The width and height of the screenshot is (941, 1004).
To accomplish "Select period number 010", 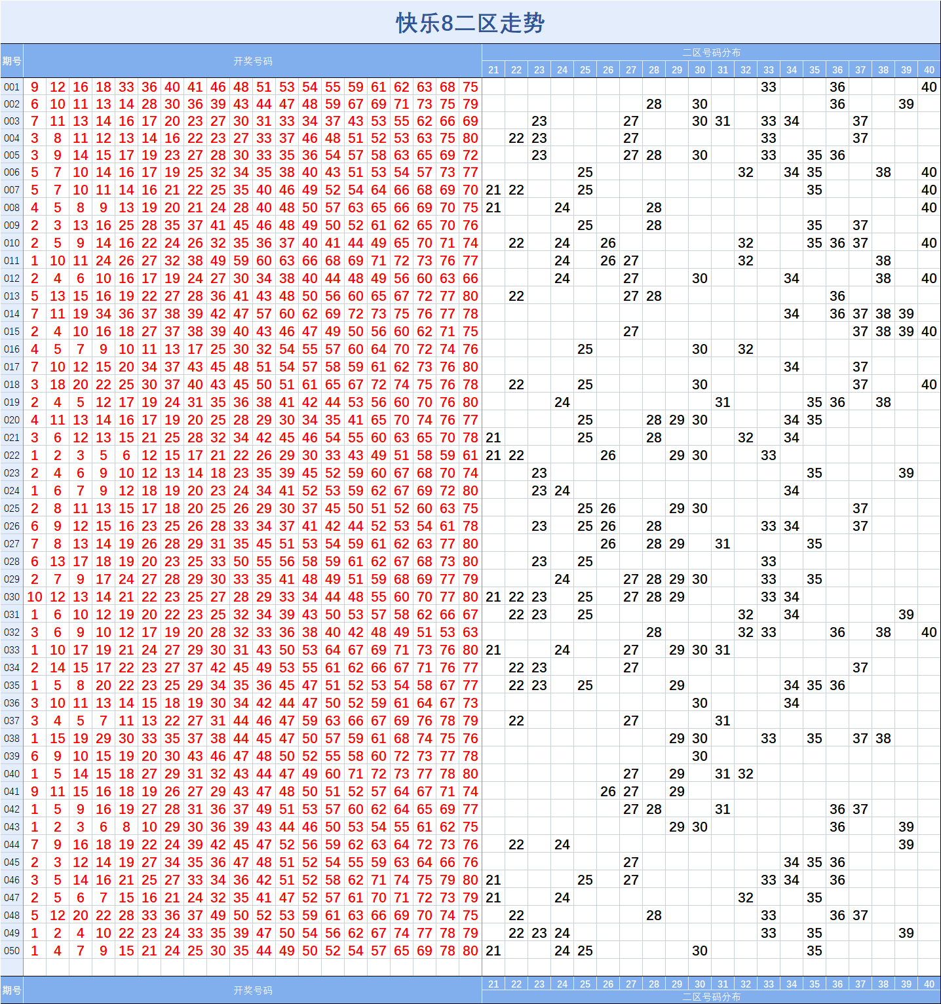I will [x=12, y=243].
